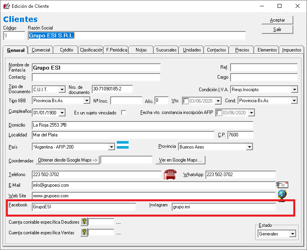
Task: Click the Ventas account lookup question icon
Action: 84,232
